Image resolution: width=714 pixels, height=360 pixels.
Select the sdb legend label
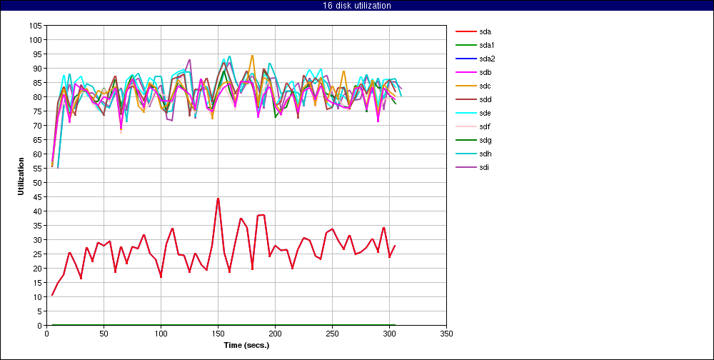click(486, 72)
